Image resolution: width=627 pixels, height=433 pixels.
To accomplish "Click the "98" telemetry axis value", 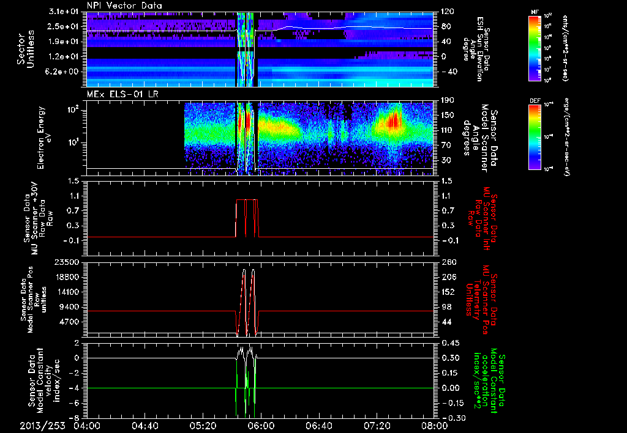I will [x=446, y=307].
